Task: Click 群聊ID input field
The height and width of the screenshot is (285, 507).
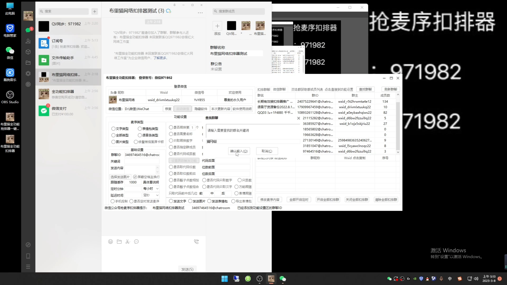Action: click(142, 155)
